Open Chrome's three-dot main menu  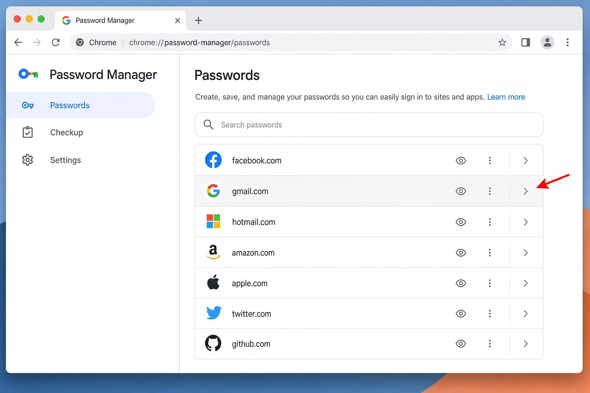pyautogui.click(x=567, y=42)
